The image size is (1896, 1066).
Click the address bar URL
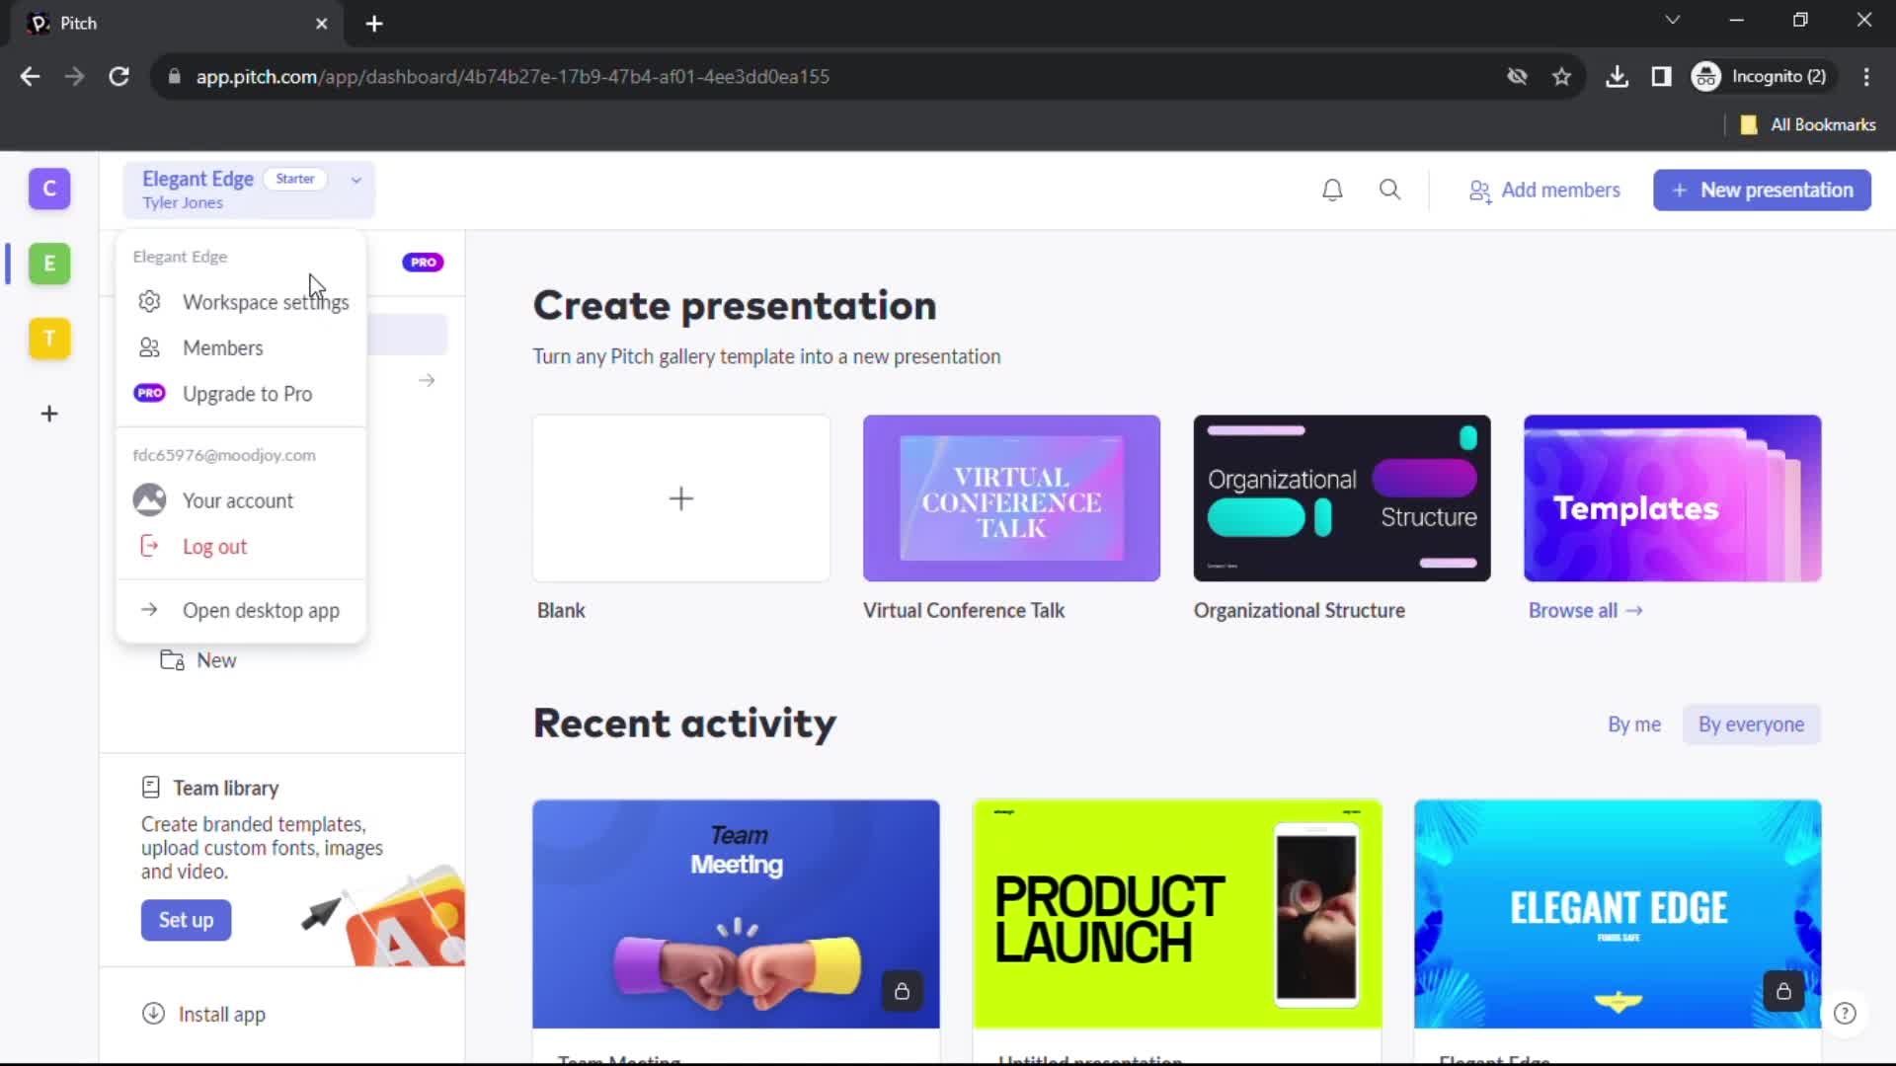pos(513,76)
